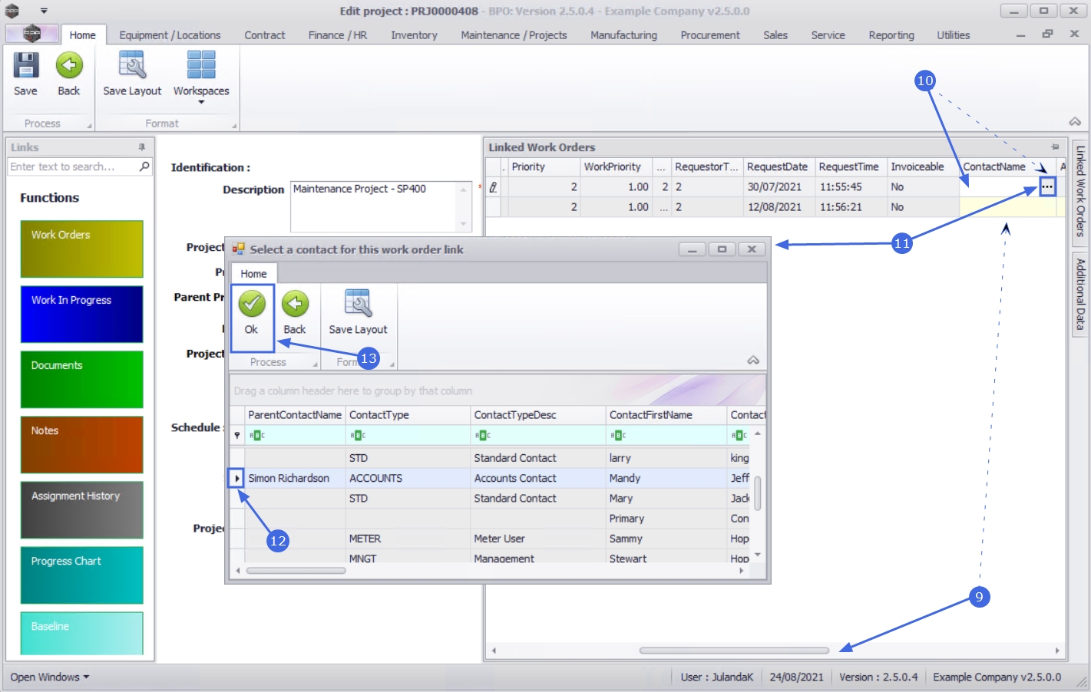This screenshot has height=692, width=1091.
Task: Open the ParentContactName filter condition icon
Action: pyautogui.click(x=257, y=436)
